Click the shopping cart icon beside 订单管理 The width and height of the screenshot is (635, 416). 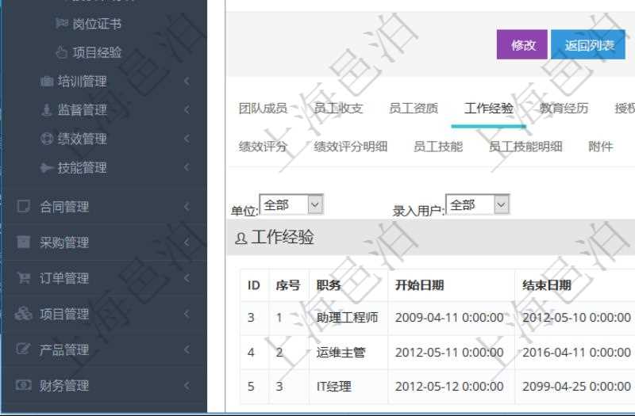(x=23, y=278)
